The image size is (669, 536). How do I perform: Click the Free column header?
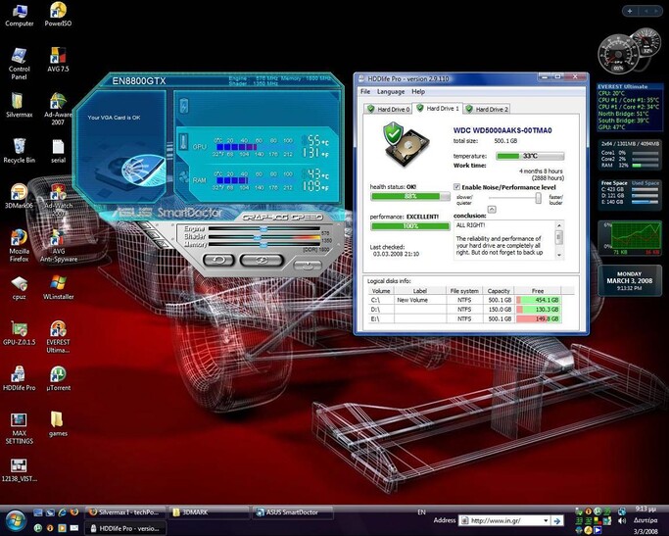click(538, 291)
